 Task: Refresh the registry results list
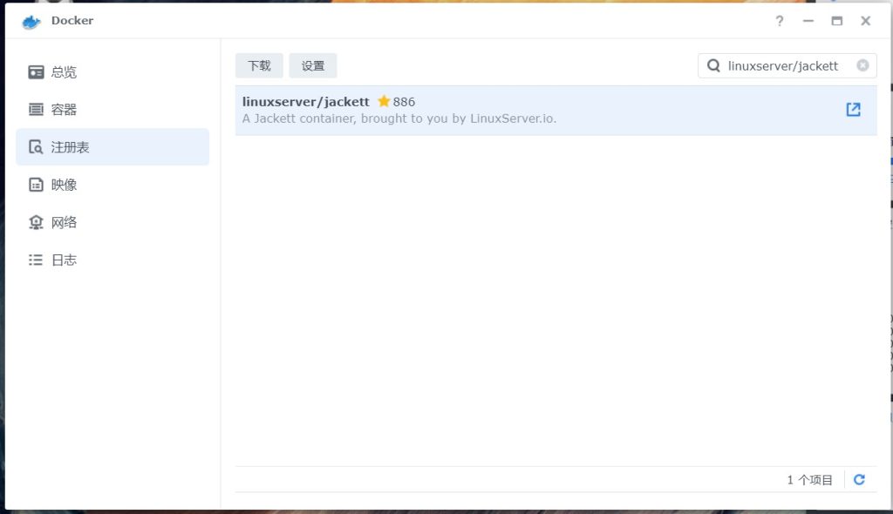pyautogui.click(x=859, y=480)
